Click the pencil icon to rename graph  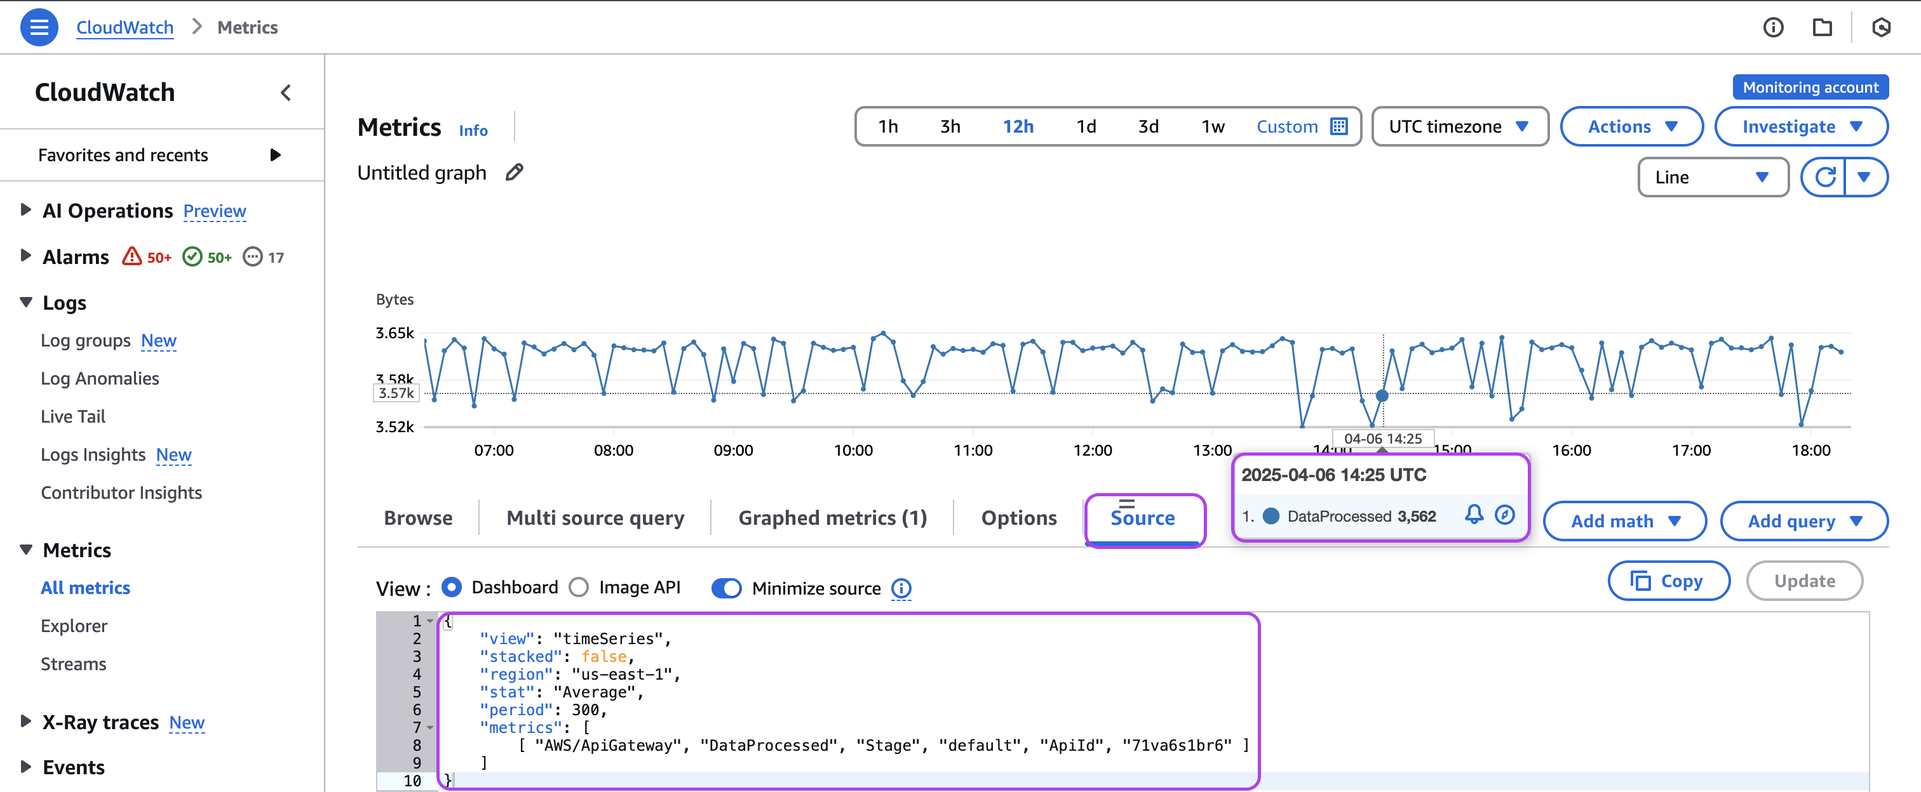click(514, 173)
